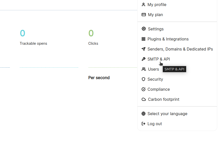Click the Clicks statistic label

coord(93,43)
